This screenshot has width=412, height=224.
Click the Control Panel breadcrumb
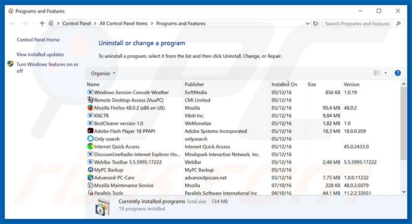coord(77,23)
